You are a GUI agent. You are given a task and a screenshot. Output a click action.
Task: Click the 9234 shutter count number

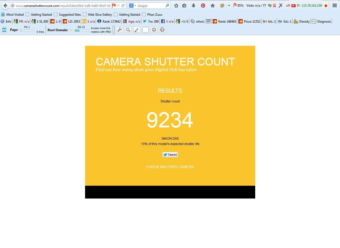(170, 120)
